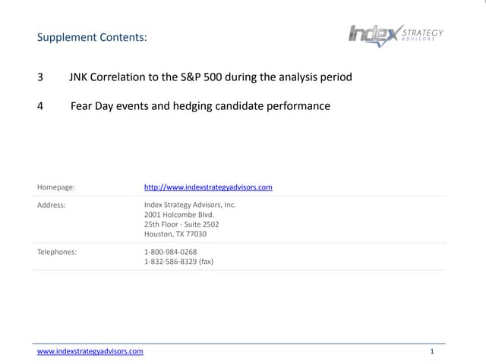486x364 pixels.
Task: Click contents page number 4
Action: tap(40, 106)
